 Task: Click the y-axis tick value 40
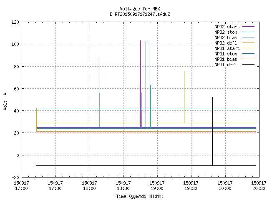[x=16, y=111]
